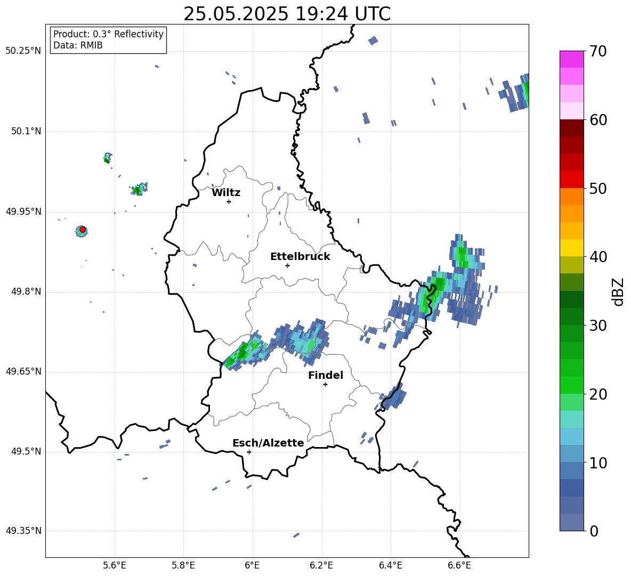The image size is (631, 576).
Task: Click the 50.1°N latitude tick label
Action: click(x=26, y=131)
